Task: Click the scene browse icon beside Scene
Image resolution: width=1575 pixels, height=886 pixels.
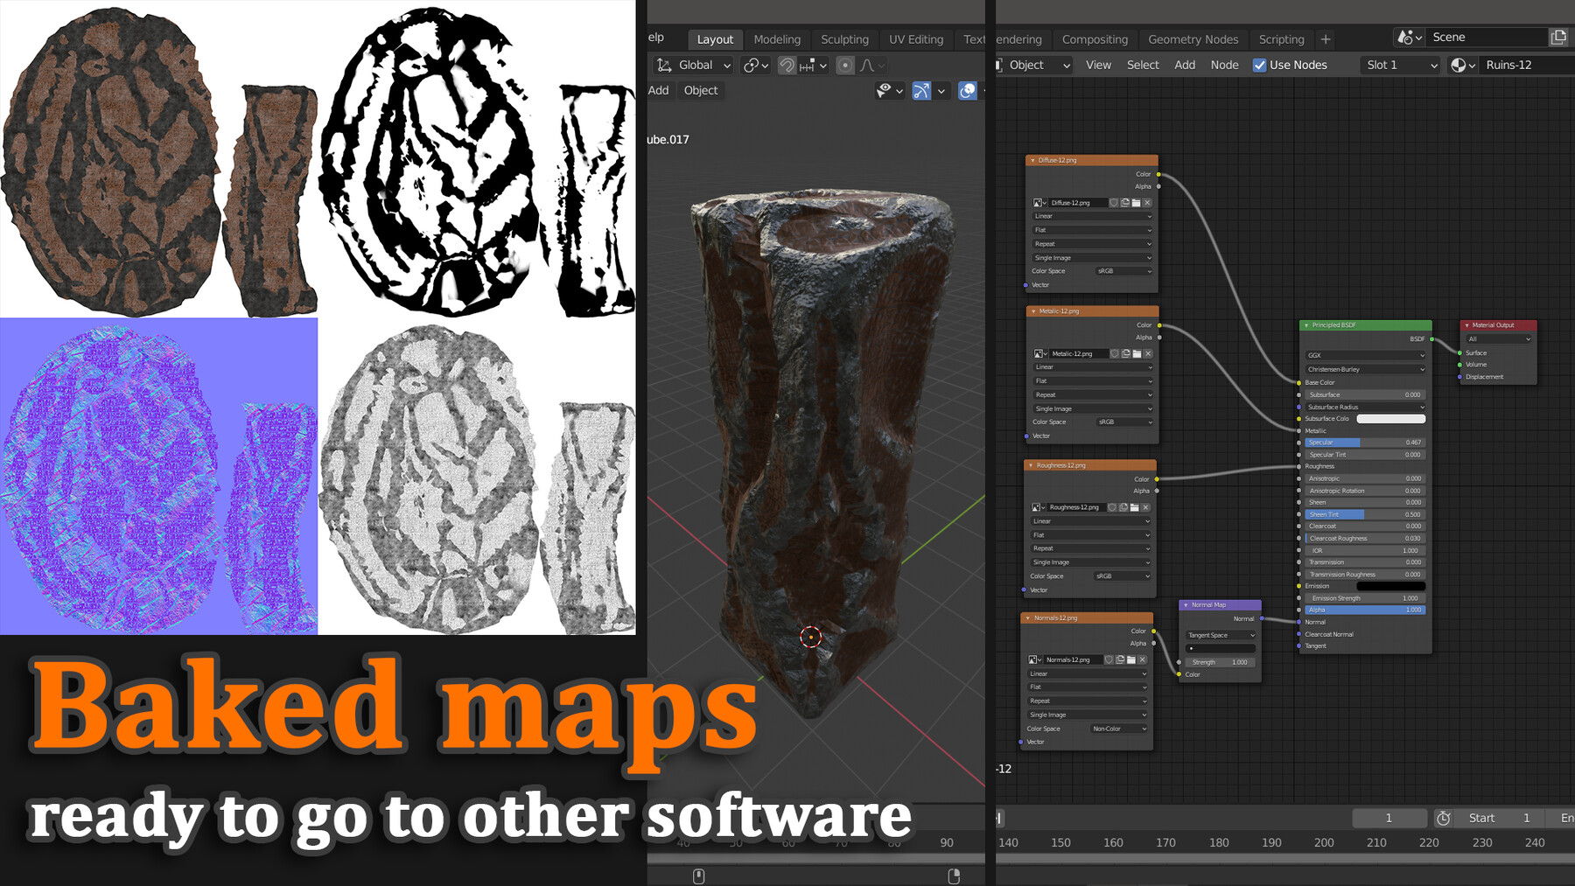Action: coord(1410,38)
